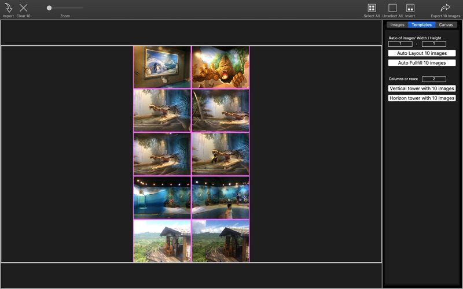
Task: Open the Templates tab
Action: coord(421,25)
